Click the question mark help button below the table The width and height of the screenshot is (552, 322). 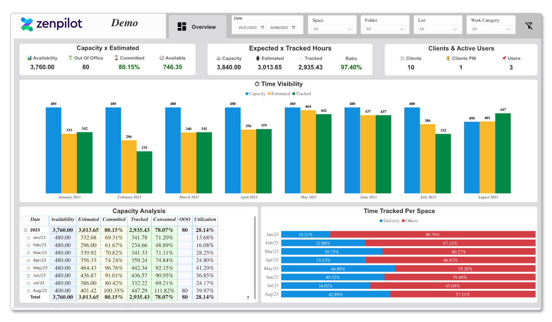pyautogui.click(x=247, y=298)
